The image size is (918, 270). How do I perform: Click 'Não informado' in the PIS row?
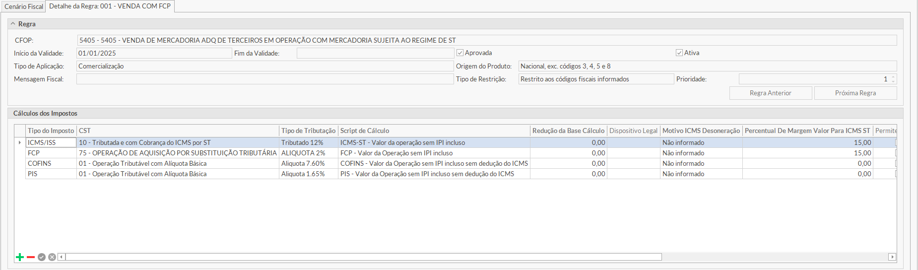point(701,174)
